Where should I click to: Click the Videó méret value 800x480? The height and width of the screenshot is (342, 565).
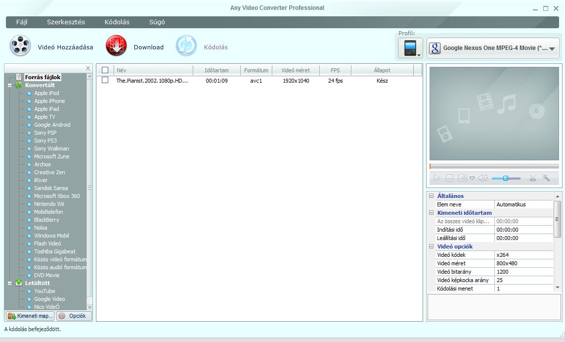click(x=523, y=263)
